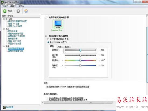Viewport: 148px width, 111px height.
Task: Click minus button beside 亮度 slider
Action: pyautogui.click(x=62, y=50)
